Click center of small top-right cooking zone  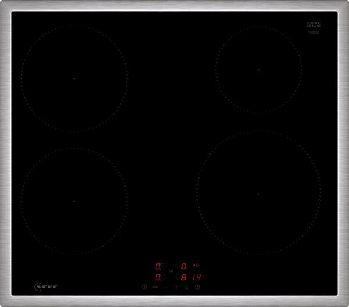pyautogui.click(x=258, y=69)
